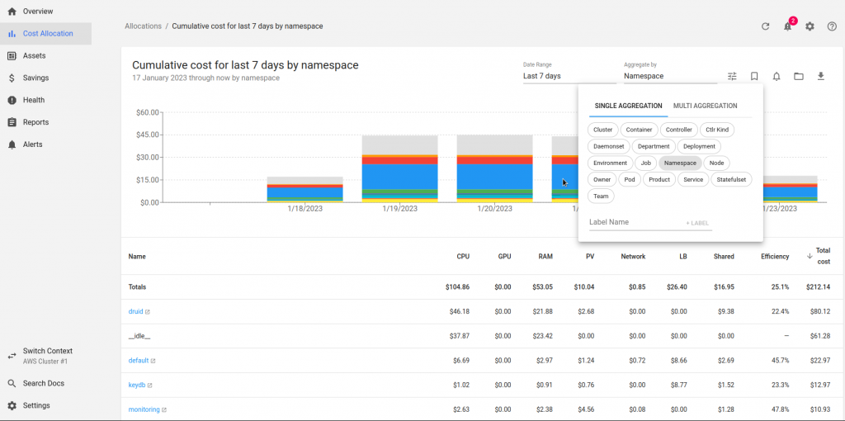Open the Date Range Last 7 days dropdown
This screenshot has width=845, height=421.
click(569, 76)
